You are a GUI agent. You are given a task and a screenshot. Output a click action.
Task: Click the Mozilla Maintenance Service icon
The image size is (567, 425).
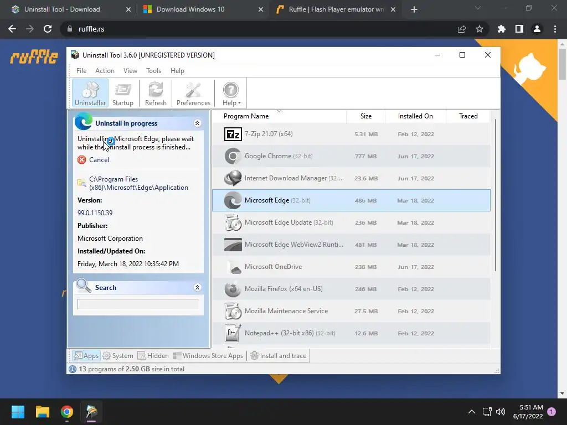point(233,311)
